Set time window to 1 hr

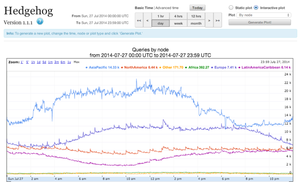click(x=160, y=16)
